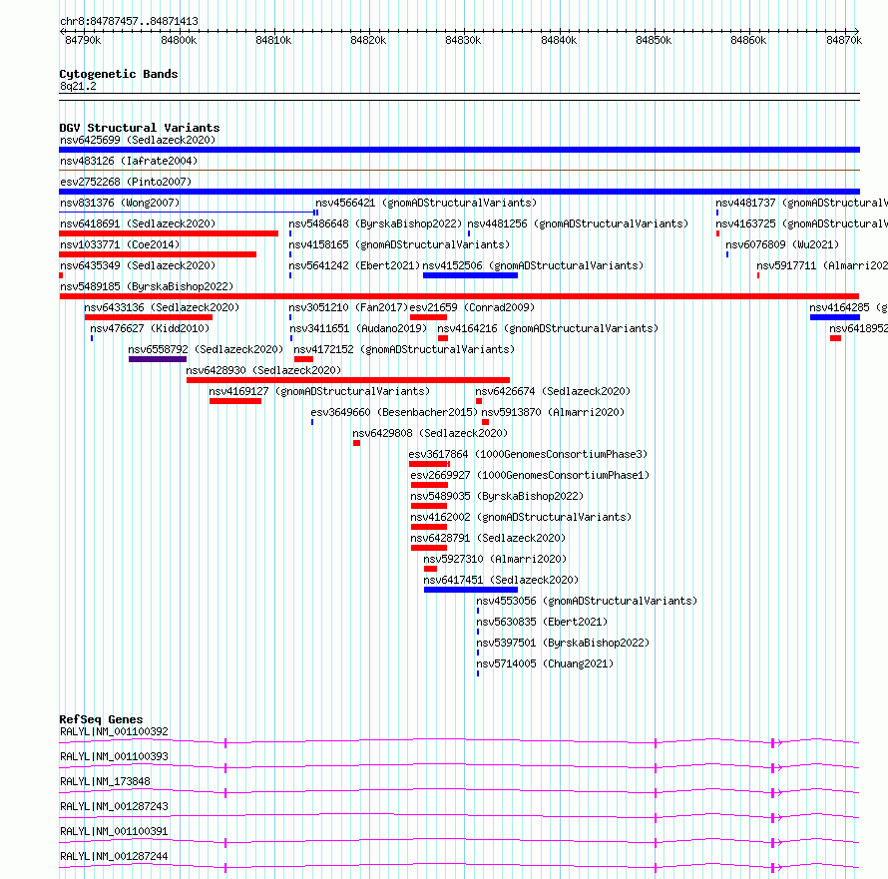
Task: Click variant nsv3051210 (Fan2017)
Action: [x=348, y=307]
